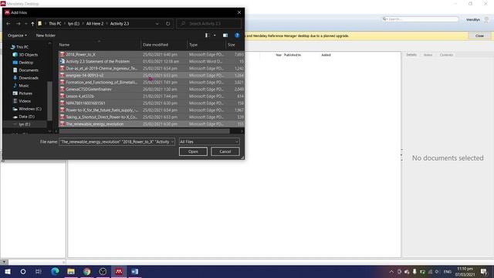This screenshot has height=278, width=494.
Task: Expand the address bar path history
Action: click(x=157, y=24)
